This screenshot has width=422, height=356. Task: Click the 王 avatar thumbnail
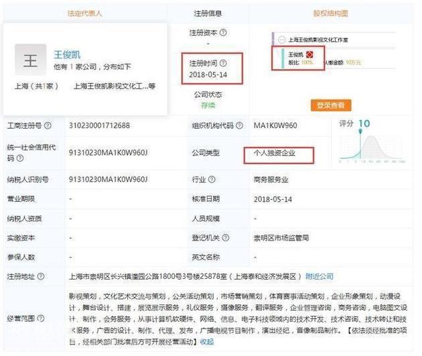pyautogui.click(x=30, y=60)
